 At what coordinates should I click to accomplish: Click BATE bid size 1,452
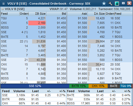pos(42,37)
